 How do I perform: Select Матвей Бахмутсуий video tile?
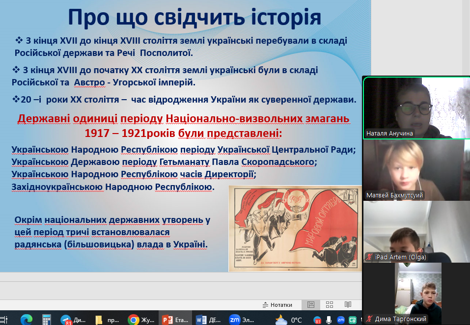[x=416, y=170]
